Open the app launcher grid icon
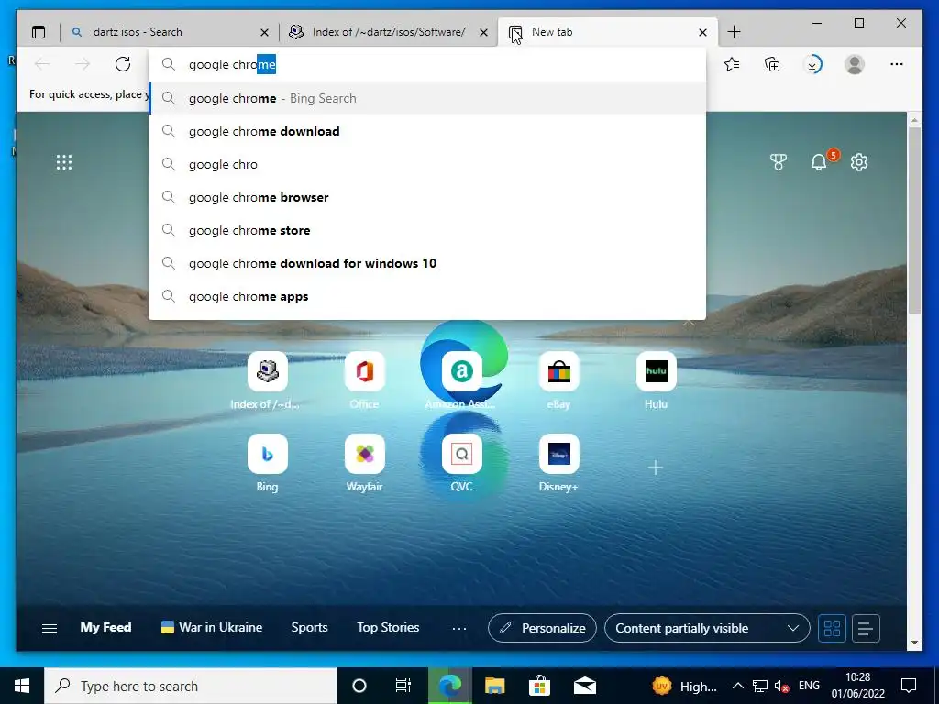Image resolution: width=939 pixels, height=704 pixels. [64, 162]
